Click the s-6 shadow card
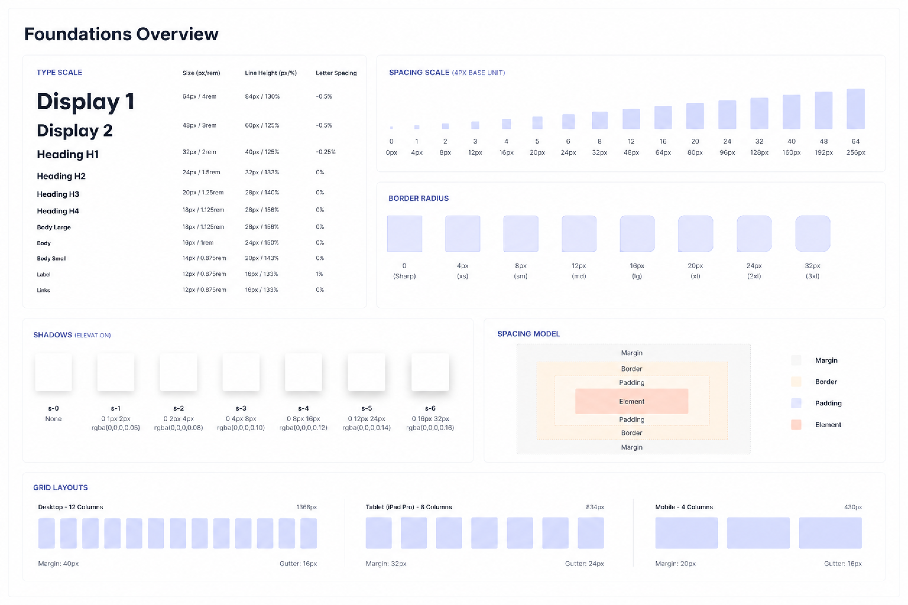908x605 pixels. tap(430, 372)
